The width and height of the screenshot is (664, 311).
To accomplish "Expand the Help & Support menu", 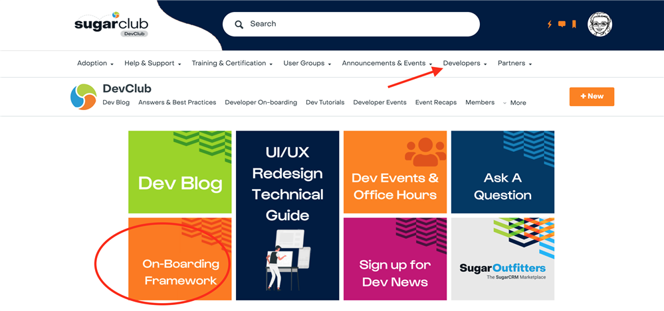I will tap(153, 64).
